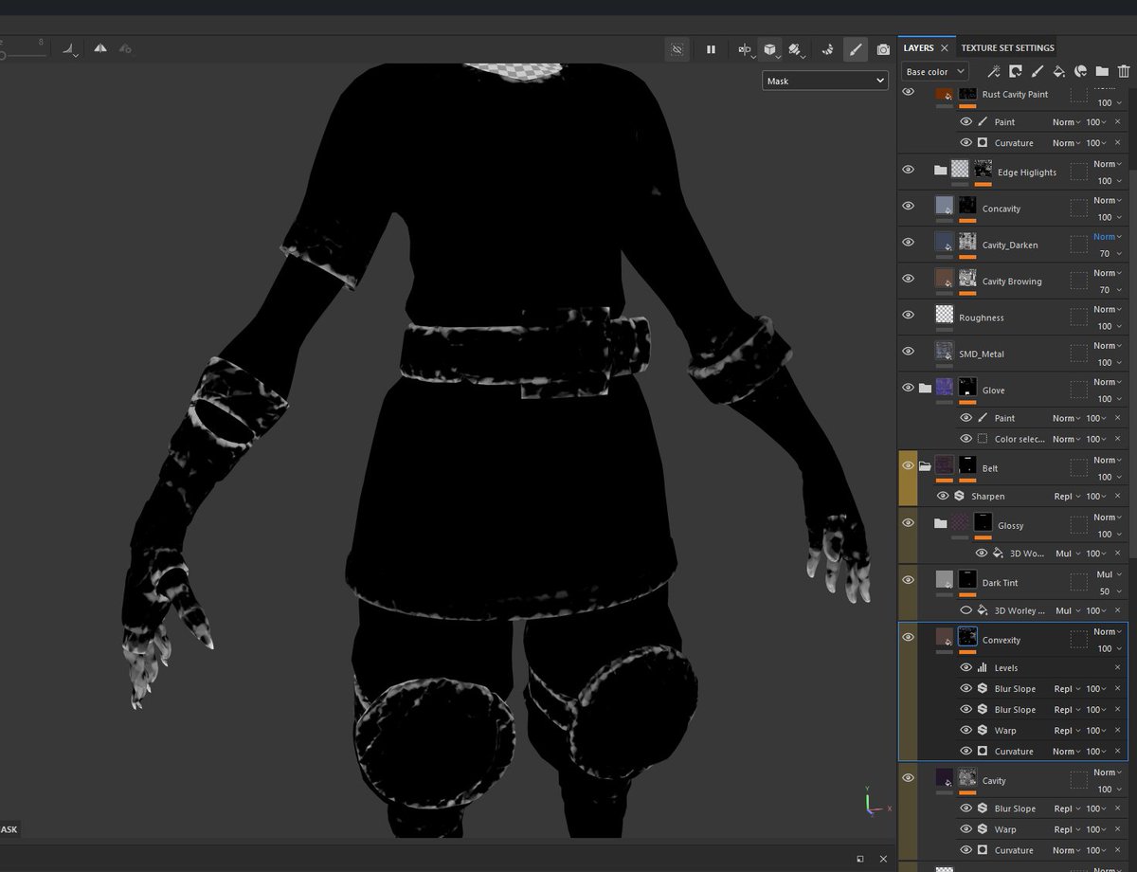1137x872 pixels.
Task: Click the expand panel icon at bottom right
Action: click(x=860, y=859)
